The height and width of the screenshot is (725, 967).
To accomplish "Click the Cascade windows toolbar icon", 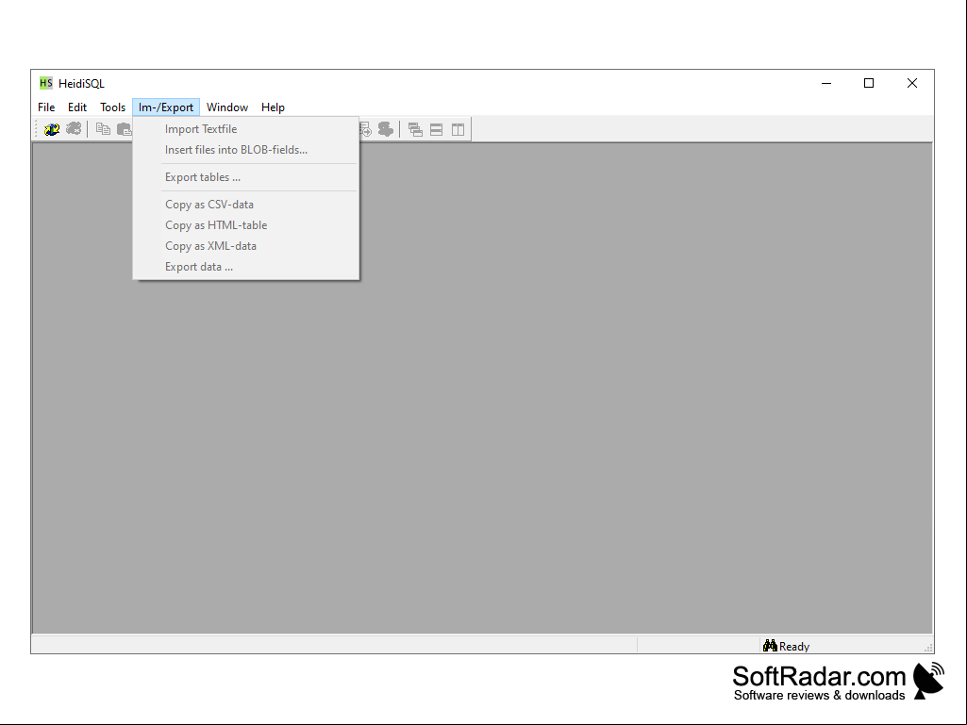I will tap(416, 129).
